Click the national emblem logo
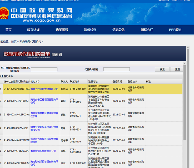The width and height of the screenshot is (194, 168). [x=4, y=13]
